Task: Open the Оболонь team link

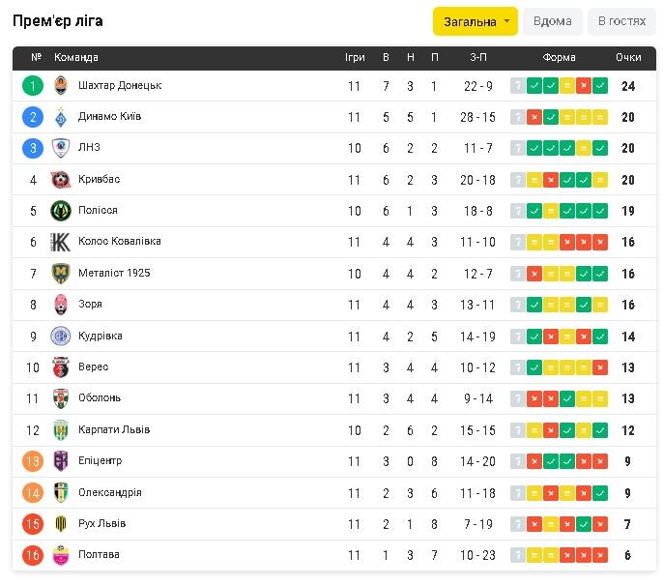Action: 101,398
